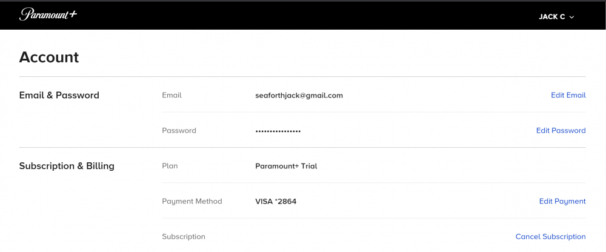Open the Edit Payment link
Screen dimensions: 606x252
click(562, 201)
